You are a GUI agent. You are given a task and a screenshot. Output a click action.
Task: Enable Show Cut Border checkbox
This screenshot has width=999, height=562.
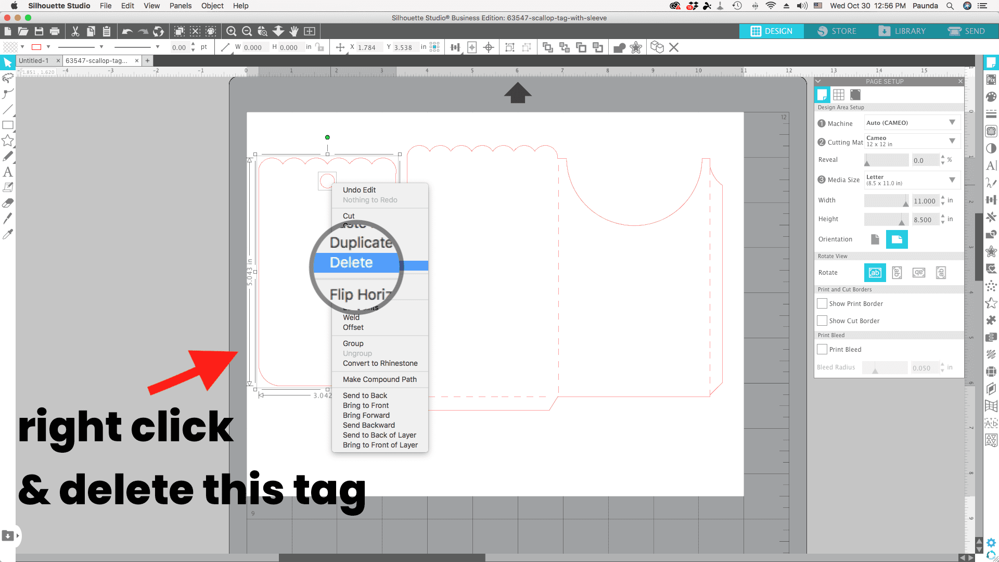(x=822, y=321)
